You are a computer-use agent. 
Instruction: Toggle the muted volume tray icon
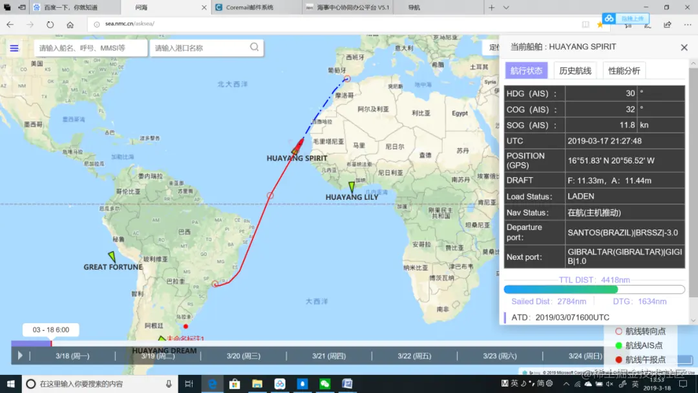pyautogui.click(x=609, y=384)
